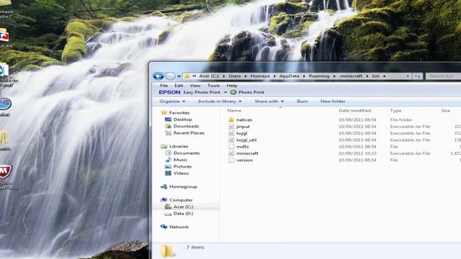Image resolution: width=461 pixels, height=259 pixels.
Task: Click the AppData breadcrumb segment
Action: point(289,76)
